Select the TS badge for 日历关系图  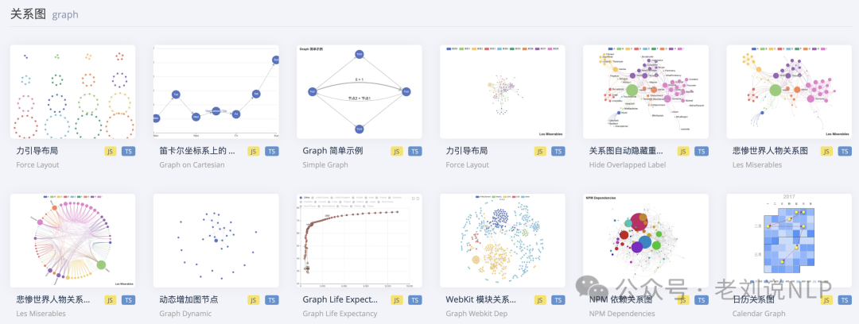844,300
